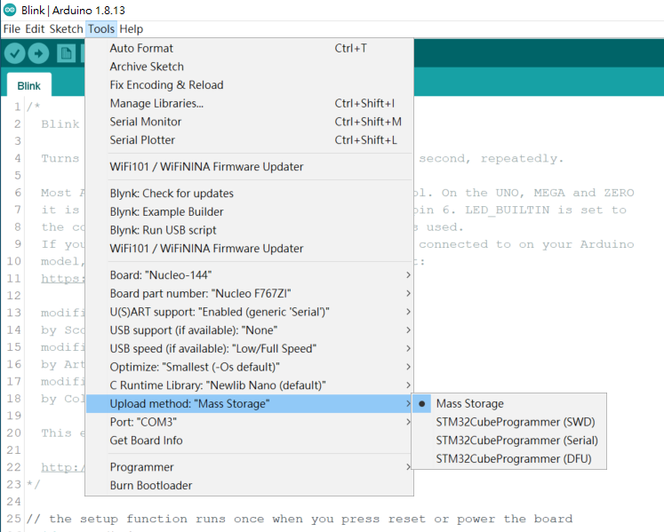Choose STM32CubeProgrammer (DFU) upload method
Screen dimensions: 664x532
[x=509, y=459]
